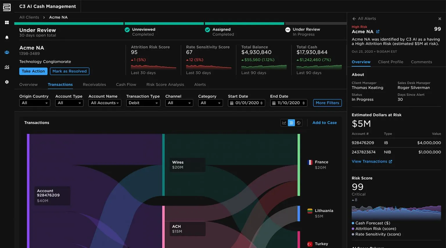Open the Account Type dropdown
This screenshot has height=248, width=446.
click(x=69, y=103)
